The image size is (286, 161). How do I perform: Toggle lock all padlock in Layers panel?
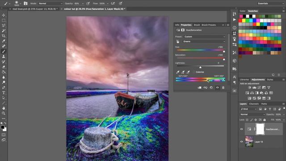click(x=265, y=120)
